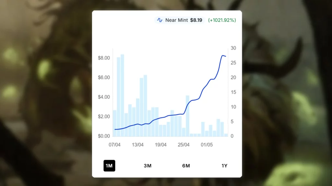Select the 07/04 date label on x-axis
Image resolution: width=332 pixels, height=186 pixels.
pos(114,145)
